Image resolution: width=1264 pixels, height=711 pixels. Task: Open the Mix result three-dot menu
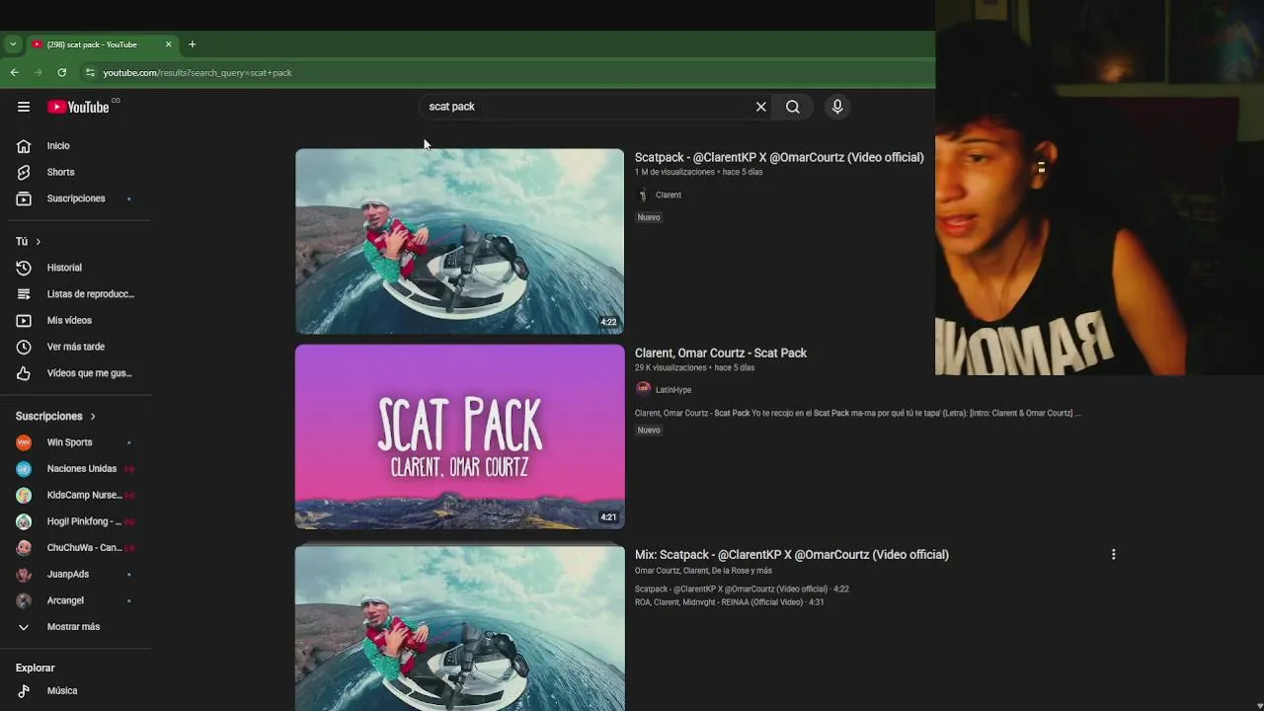point(1113,555)
